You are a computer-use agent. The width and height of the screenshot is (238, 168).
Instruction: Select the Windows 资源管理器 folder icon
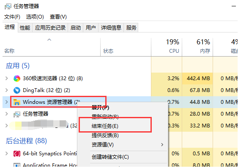click(17, 102)
